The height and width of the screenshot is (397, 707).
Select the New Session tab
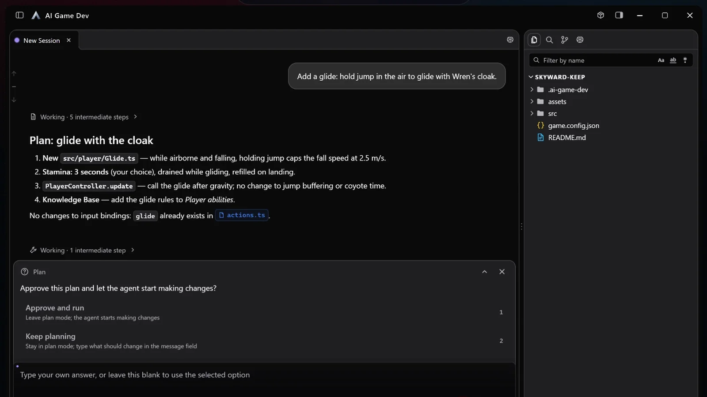point(44,40)
